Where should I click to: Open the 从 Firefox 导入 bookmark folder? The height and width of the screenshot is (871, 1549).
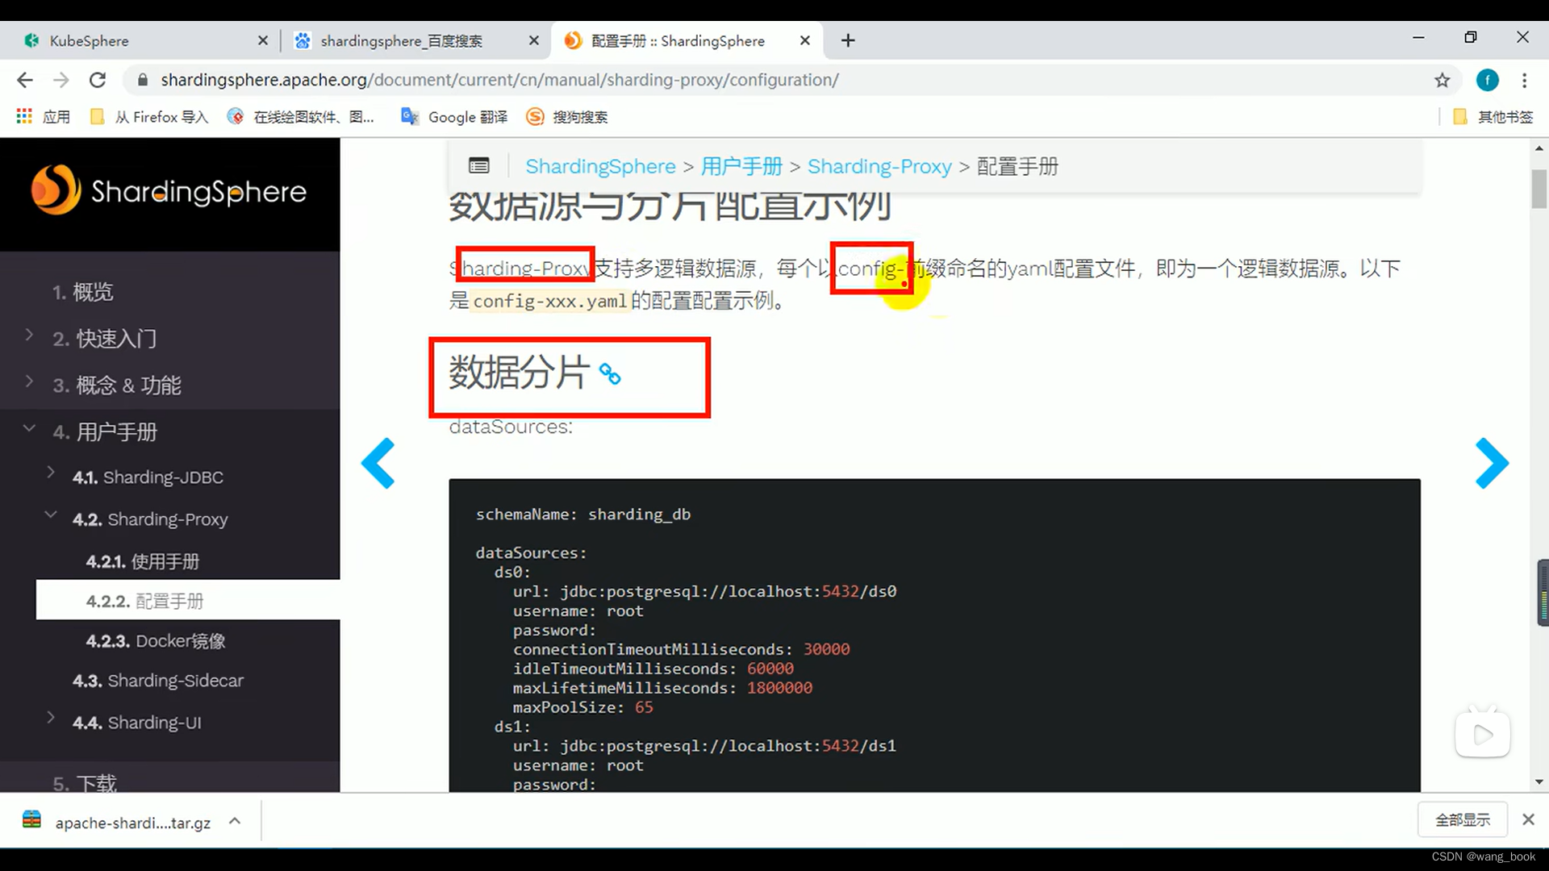pyautogui.click(x=150, y=117)
